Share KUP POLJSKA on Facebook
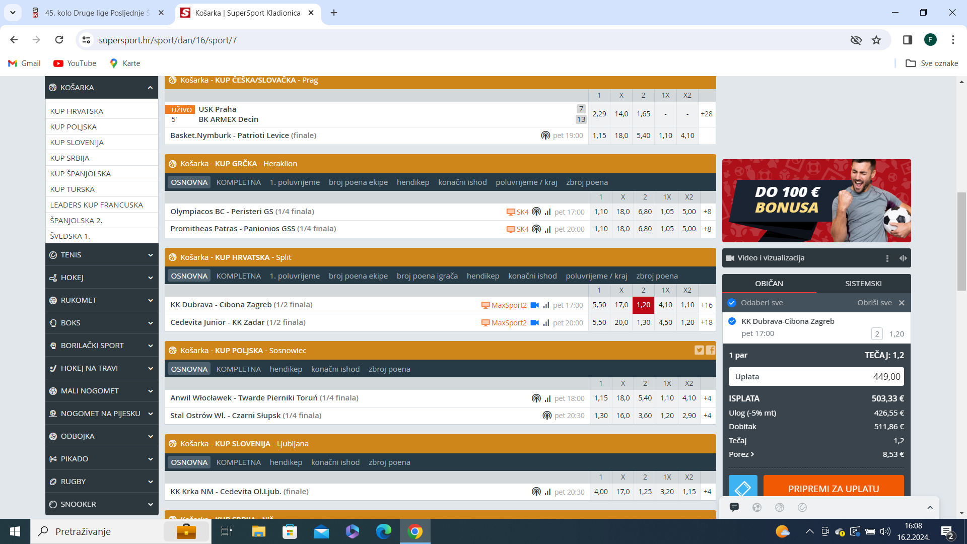This screenshot has width=967, height=544. [x=710, y=350]
